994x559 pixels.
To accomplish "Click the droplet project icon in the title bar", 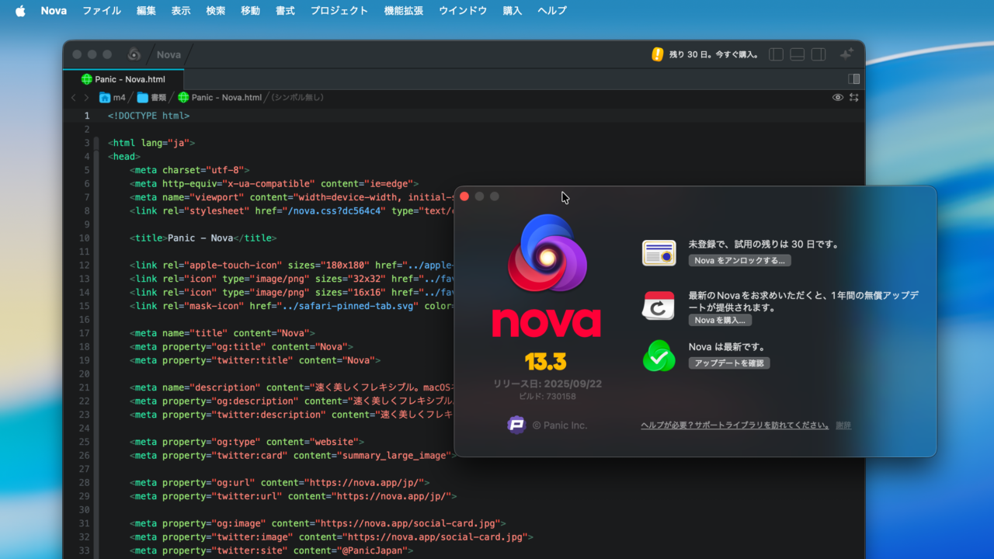I will 133,54.
